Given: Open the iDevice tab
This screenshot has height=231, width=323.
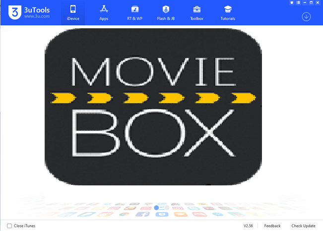Looking at the screenshot, I should 73,13.
